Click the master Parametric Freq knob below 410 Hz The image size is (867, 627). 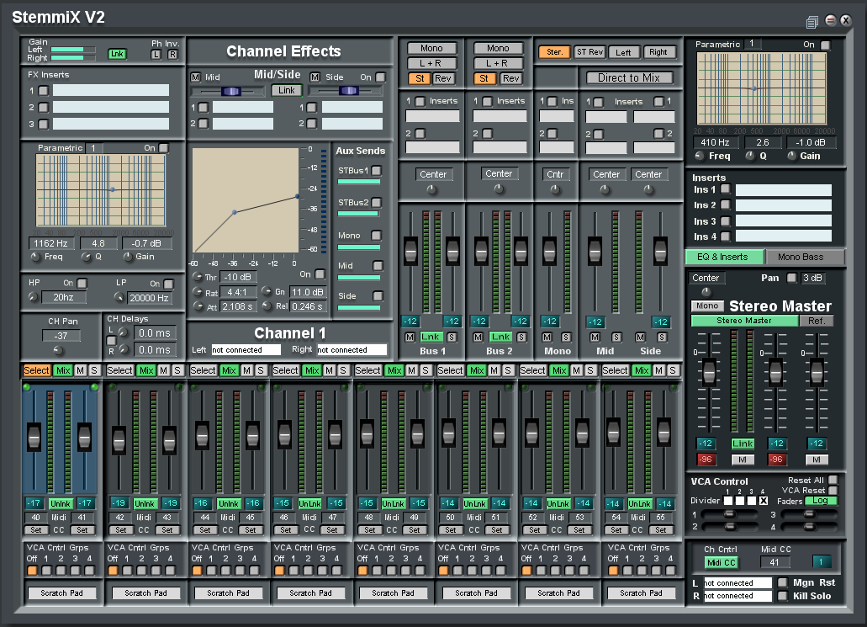[700, 156]
